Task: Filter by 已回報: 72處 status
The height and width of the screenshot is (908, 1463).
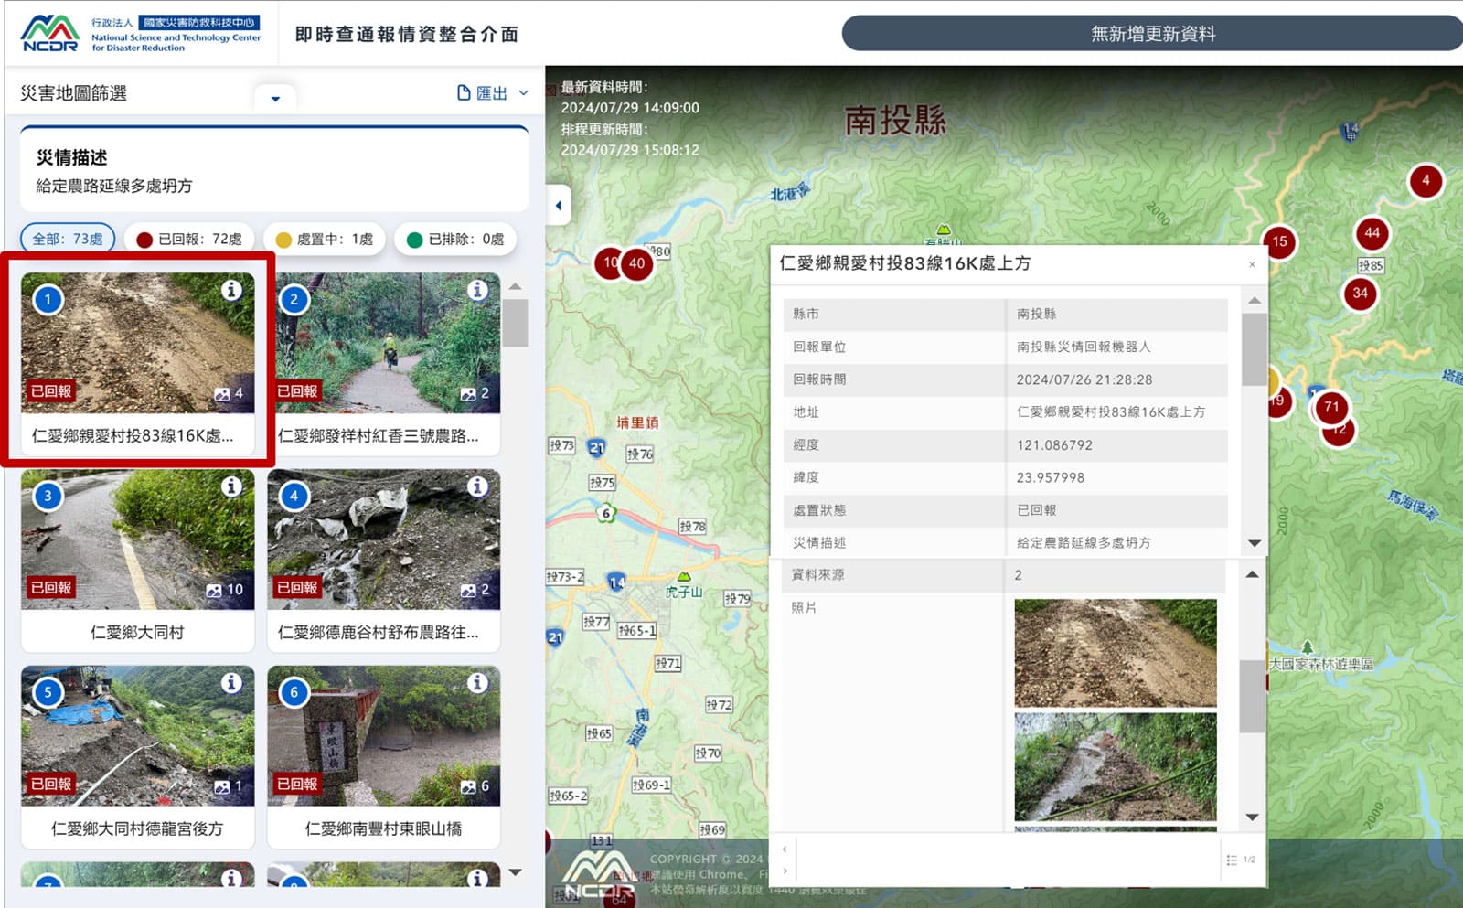Action: click(189, 240)
